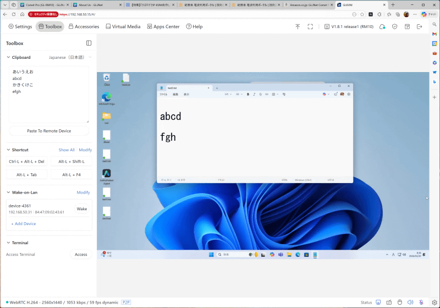440x308 pixels.
Task: Click the bold icon in the remote Notepad toolbar
Action: [248, 94]
